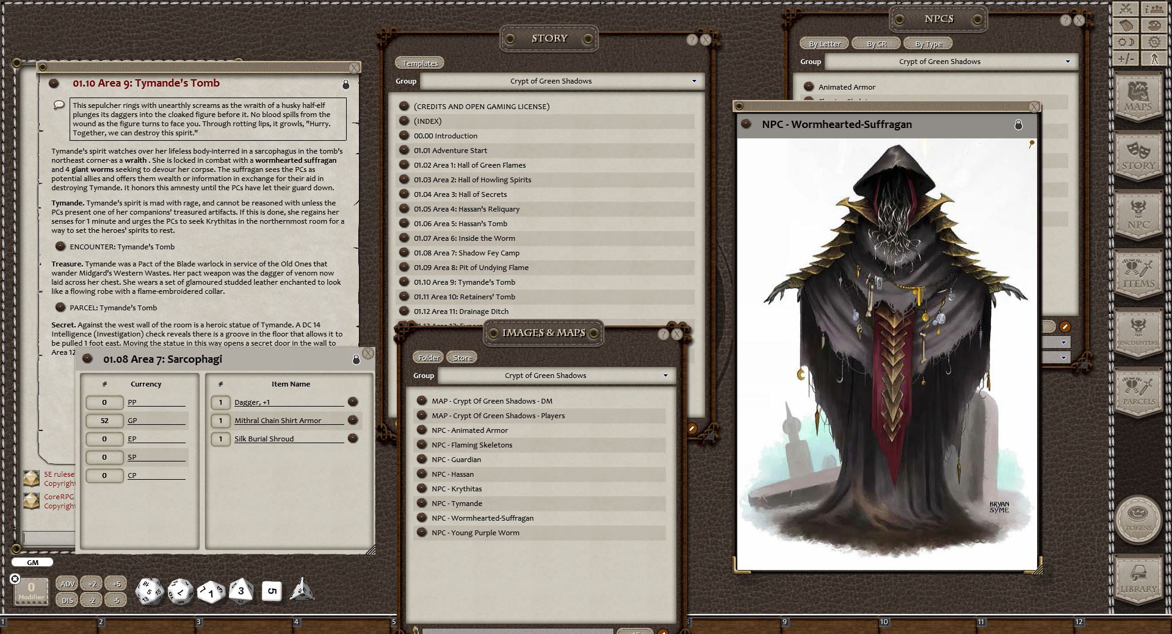Viewport: 1172px width, 634px height.
Task: Toggle the +2 modifier button
Action: (92, 583)
